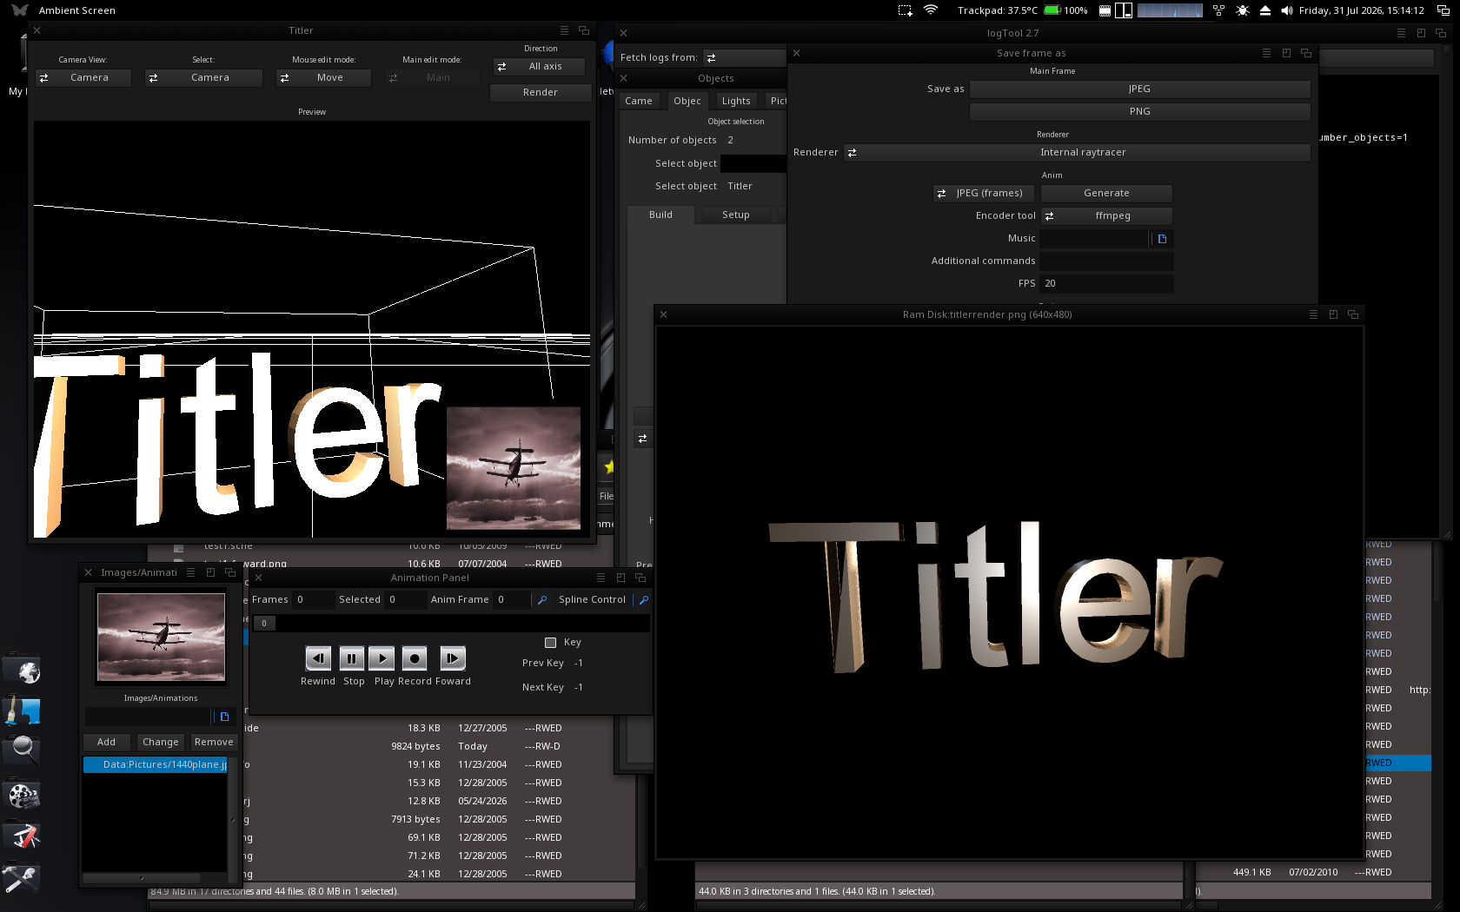This screenshot has width=1460, height=912.
Task: Cycle the Select gadget in Titler window
Action: point(203,78)
